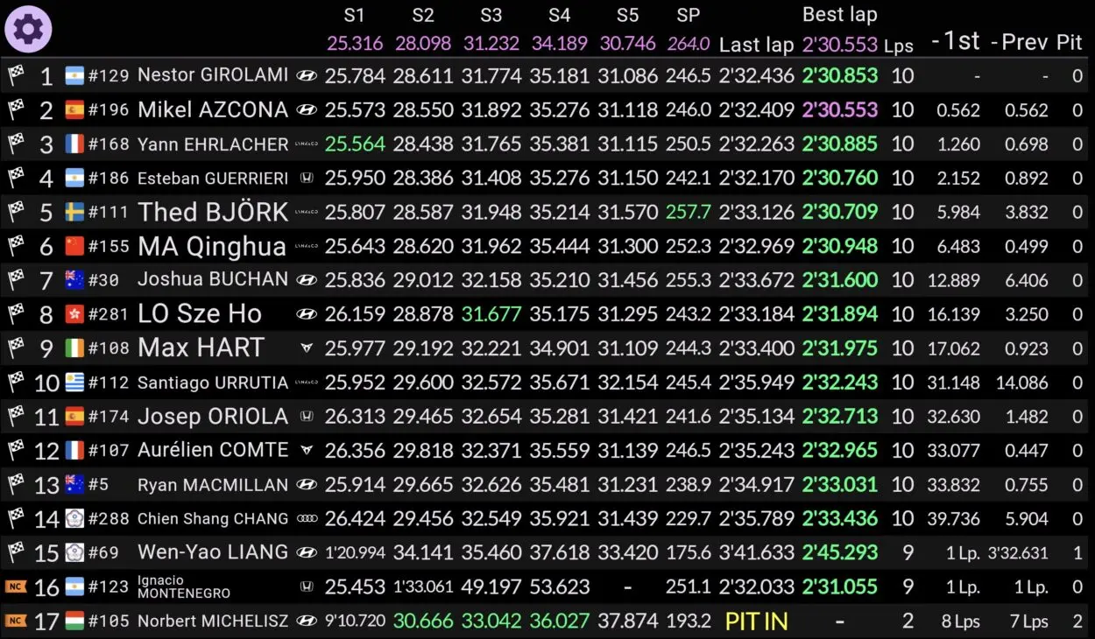
Task: Click the NC badge on Ignacio Montenegro's row
Action: [15, 586]
